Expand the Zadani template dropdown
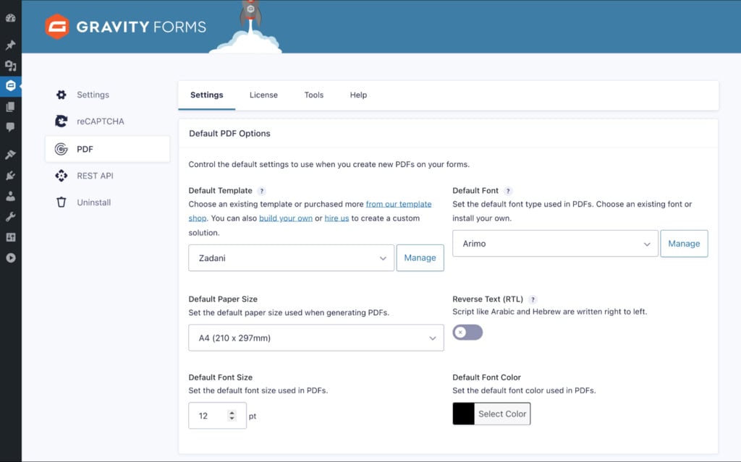The width and height of the screenshot is (741, 462). pyautogui.click(x=291, y=258)
